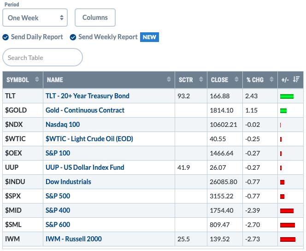Click close value 10602.21

coord(224,125)
